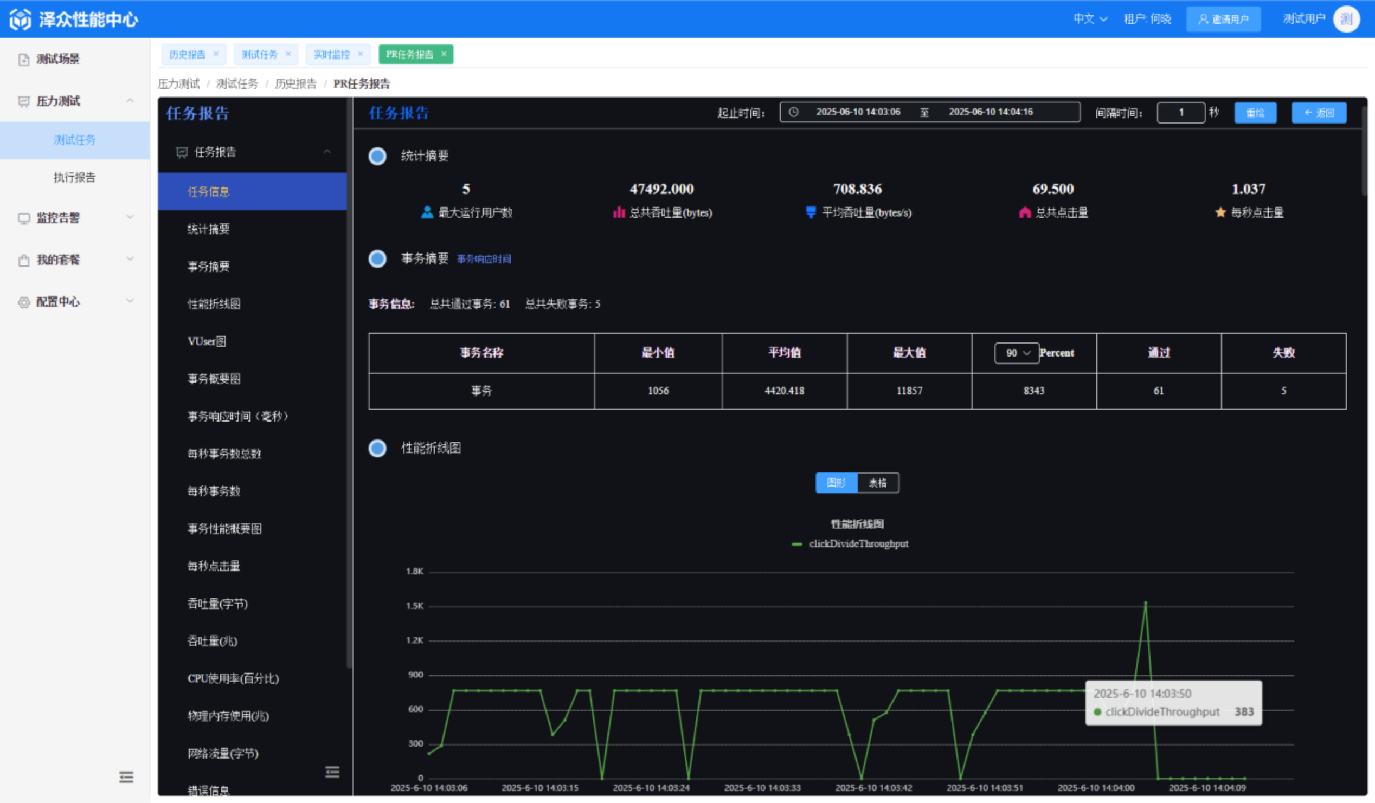Click the 泽众性能中心 logo icon
Viewport: 1375px width, 803px height.
click(x=20, y=19)
